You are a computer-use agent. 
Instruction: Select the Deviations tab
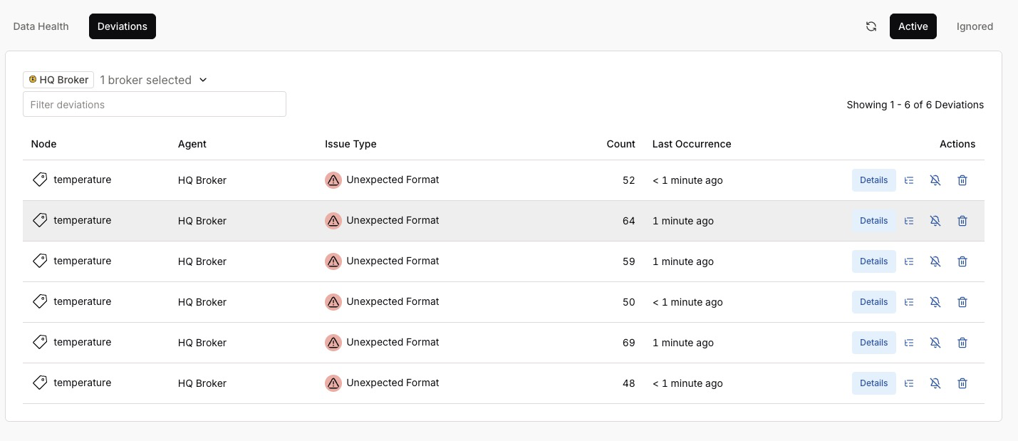click(x=123, y=26)
